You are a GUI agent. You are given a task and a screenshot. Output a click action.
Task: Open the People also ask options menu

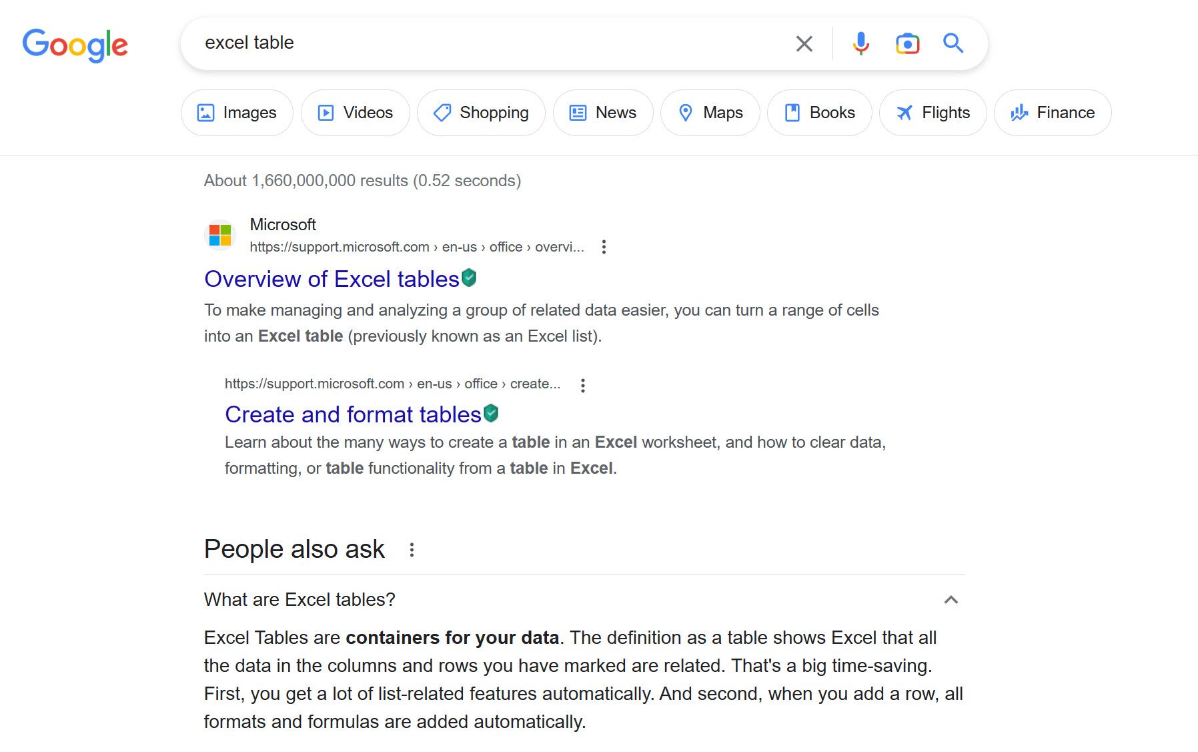(x=412, y=548)
